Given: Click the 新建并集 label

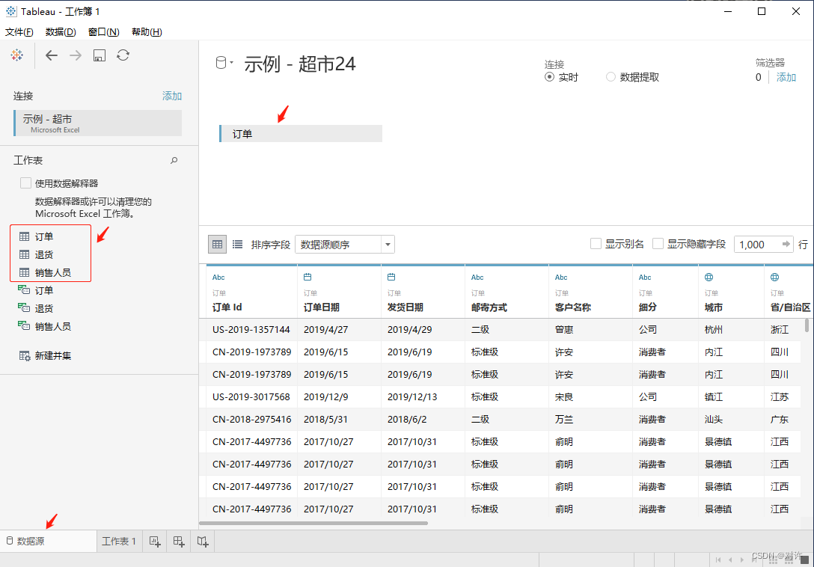Looking at the screenshot, I should pos(53,355).
